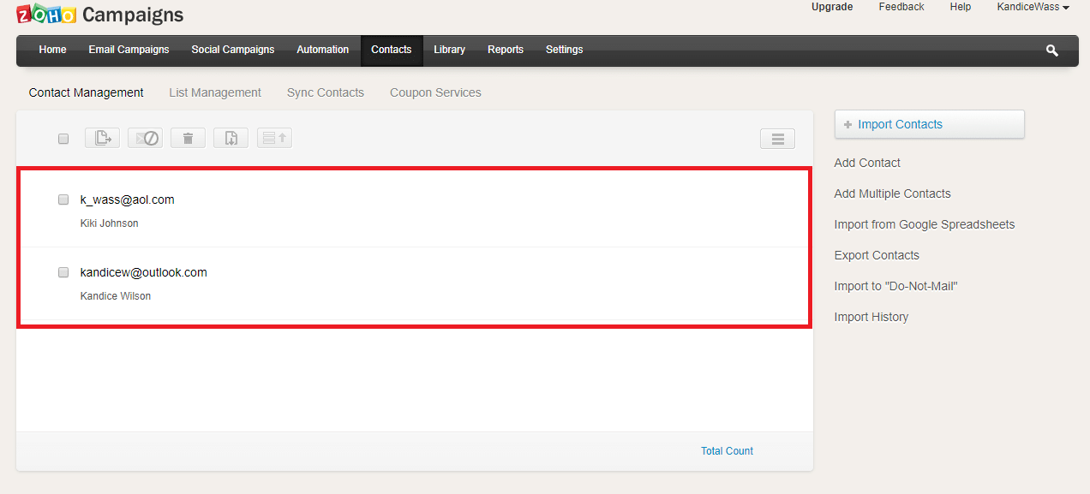Click Add Multiple Contacts link
Image resolution: width=1090 pixels, height=494 pixels.
pyautogui.click(x=893, y=193)
